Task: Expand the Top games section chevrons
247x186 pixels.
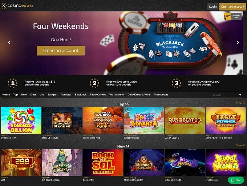Action: [x=127, y=104]
